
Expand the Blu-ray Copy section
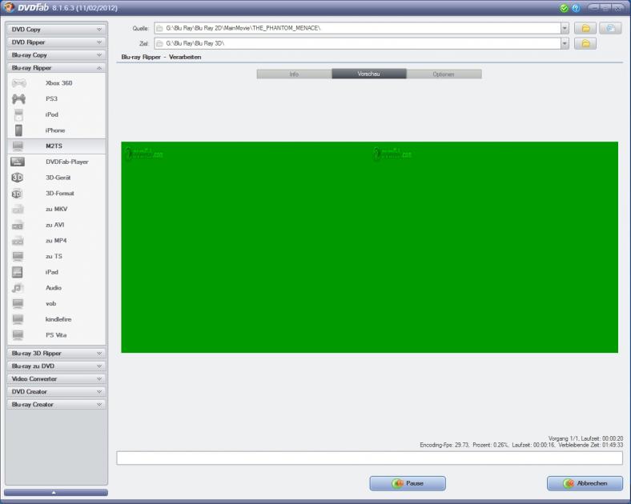56,55
